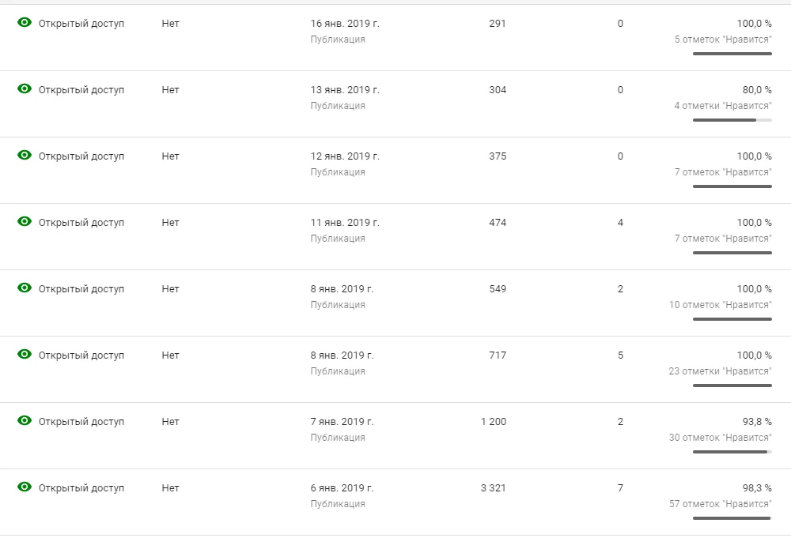Image resolution: width=791 pixels, height=538 pixels.
Task: Click the "23 отметки Нравится" label
Action: click(720, 371)
